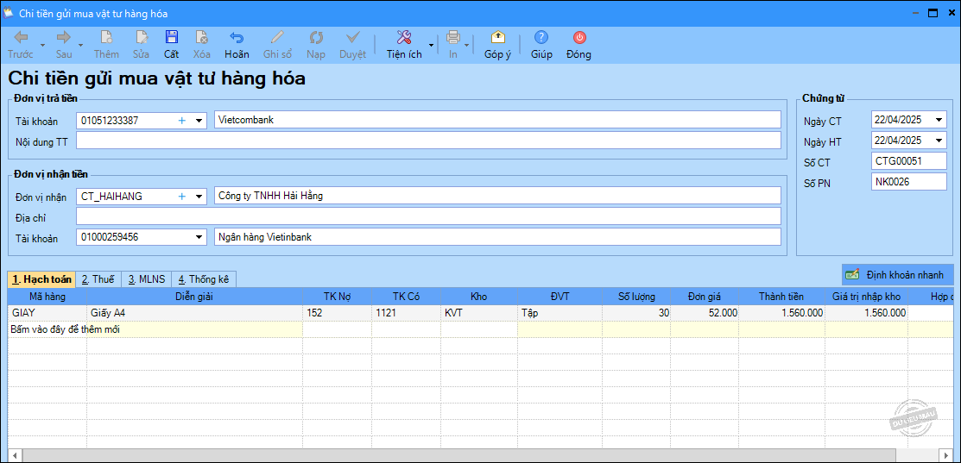The width and height of the screenshot is (961, 463).
Task: Select the Giấy A4 description cell
Action: (x=194, y=313)
